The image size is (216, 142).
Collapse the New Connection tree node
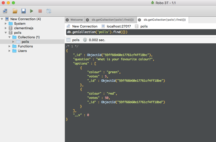coord(2,19)
